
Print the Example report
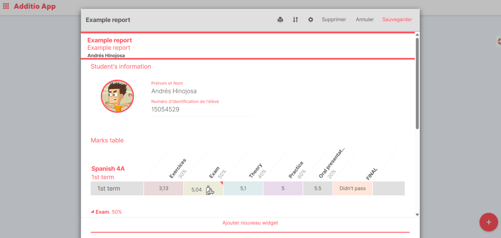tap(280, 20)
